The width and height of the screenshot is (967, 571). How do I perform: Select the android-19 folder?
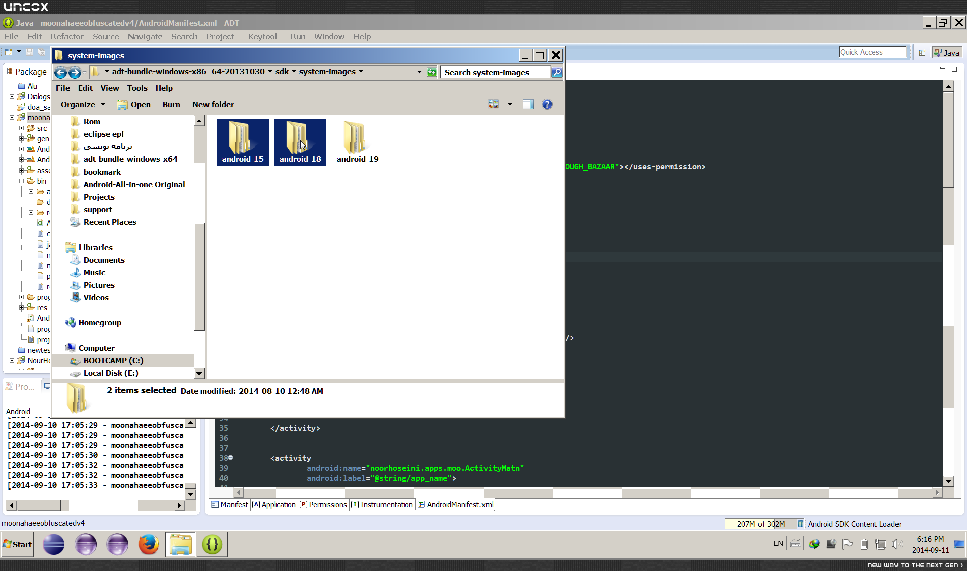tap(358, 142)
